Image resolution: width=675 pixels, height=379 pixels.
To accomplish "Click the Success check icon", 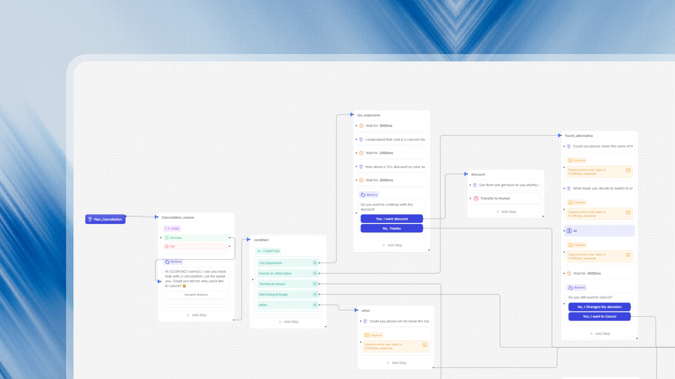I will [167, 238].
